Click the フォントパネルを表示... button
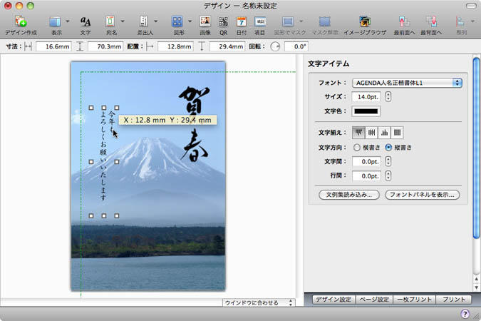This screenshot has width=481, height=321. 422,194
